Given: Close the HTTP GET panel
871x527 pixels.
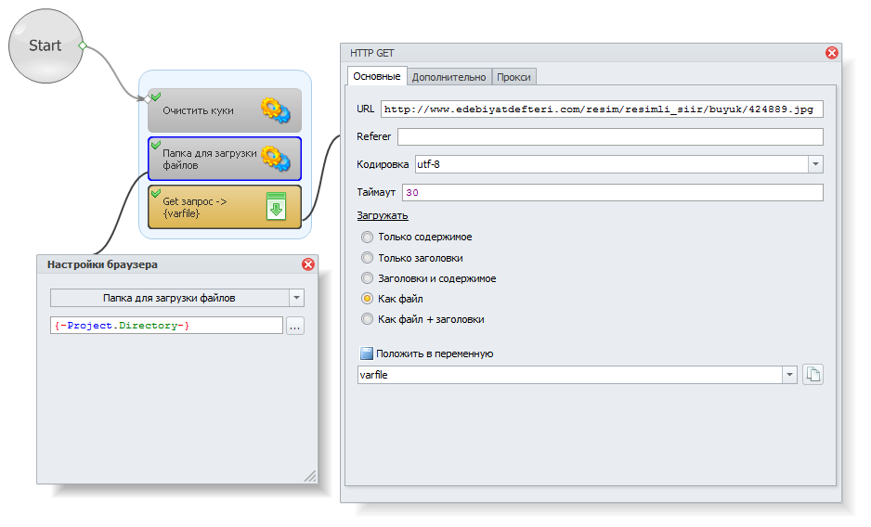Looking at the screenshot, I should pos(832,53).
